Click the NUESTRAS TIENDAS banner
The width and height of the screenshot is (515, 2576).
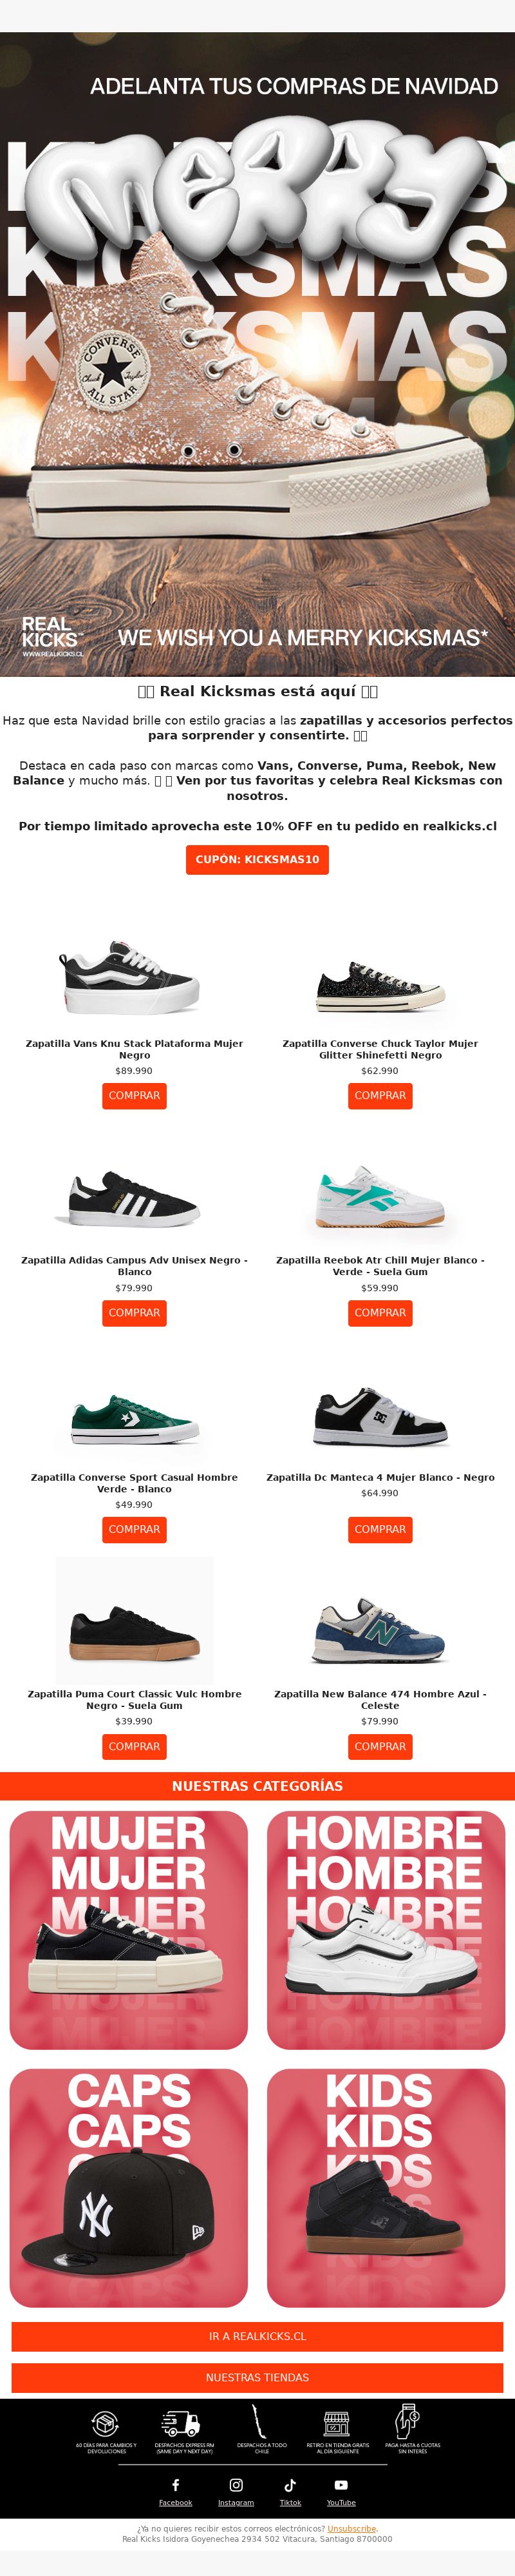[257, 2377]
